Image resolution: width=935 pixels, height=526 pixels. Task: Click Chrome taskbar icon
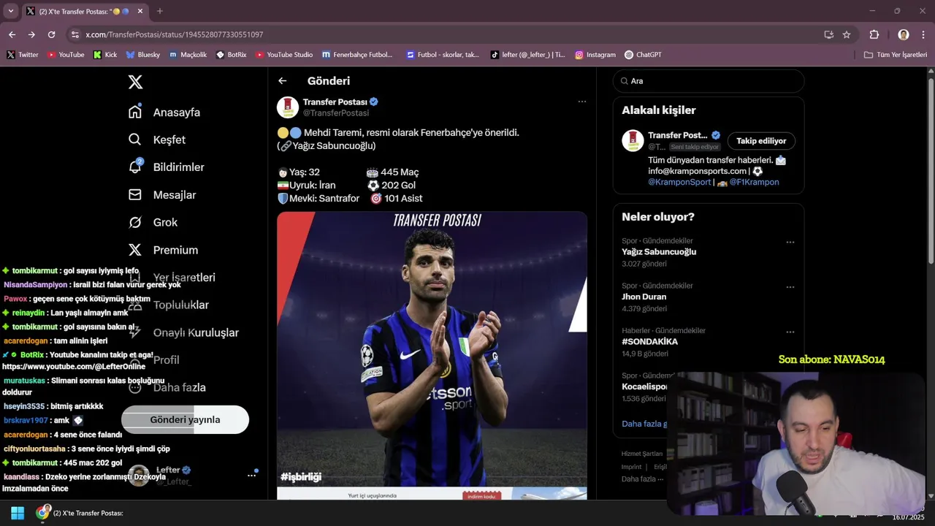pos(43,513)
